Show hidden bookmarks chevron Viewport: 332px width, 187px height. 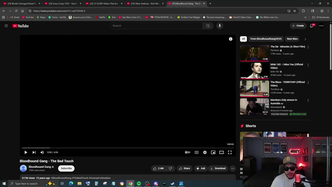(x=305, y=17)
